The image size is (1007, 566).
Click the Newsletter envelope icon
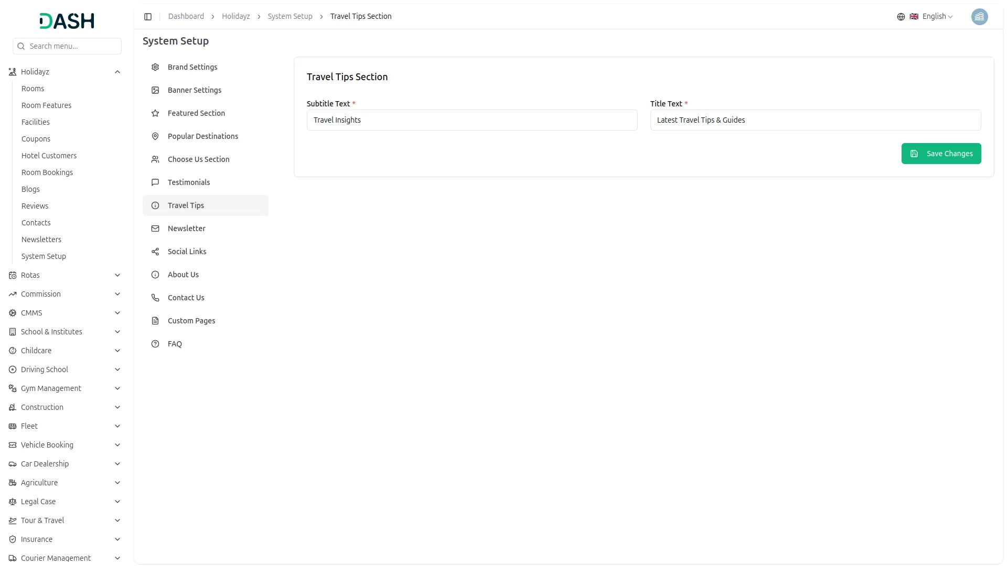pos(155,228)
